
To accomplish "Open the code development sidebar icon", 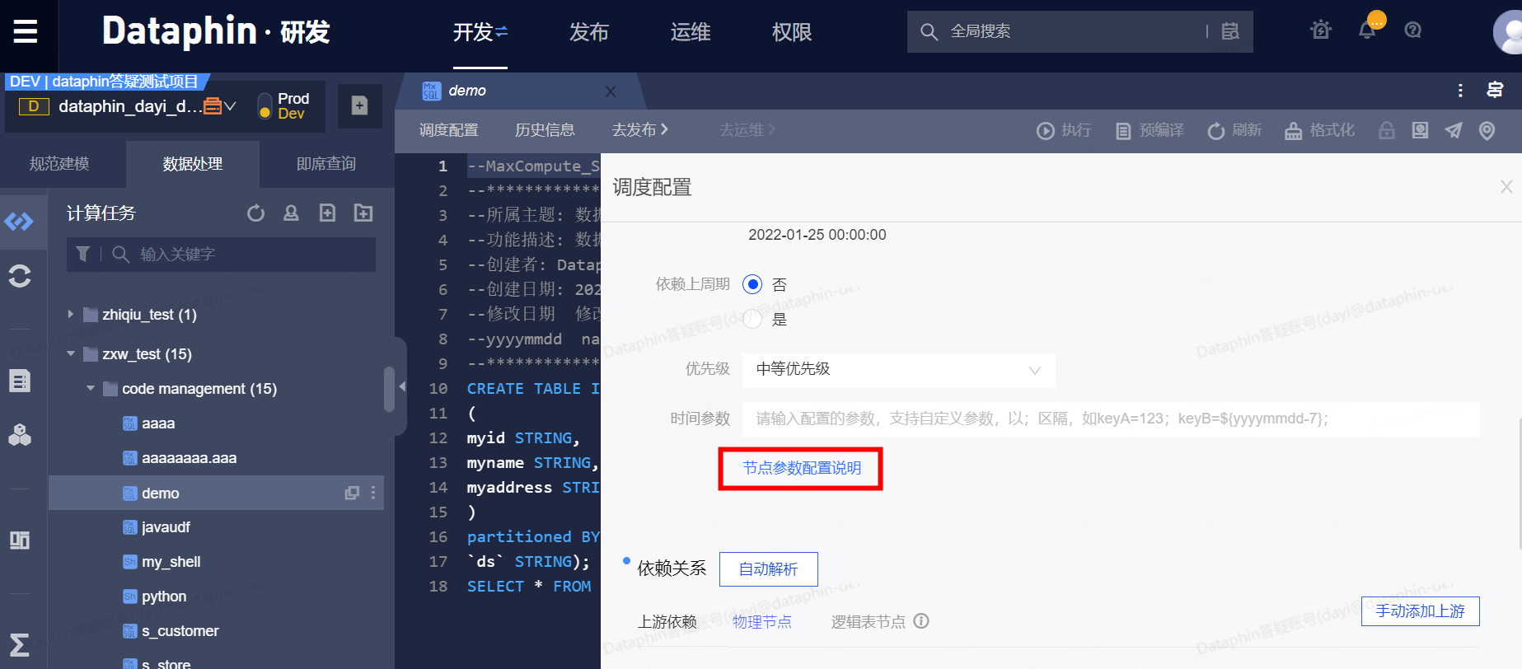I will pos(19,222).
